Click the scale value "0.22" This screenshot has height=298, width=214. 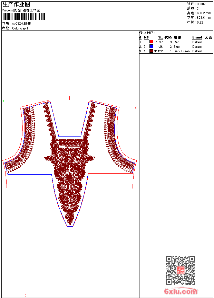[x=200, y=23]
